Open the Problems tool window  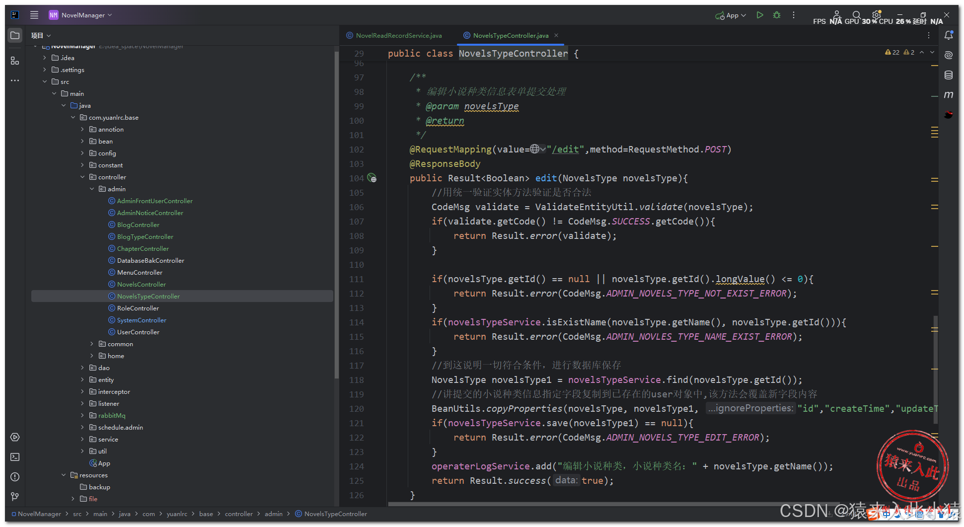[15, 477]
